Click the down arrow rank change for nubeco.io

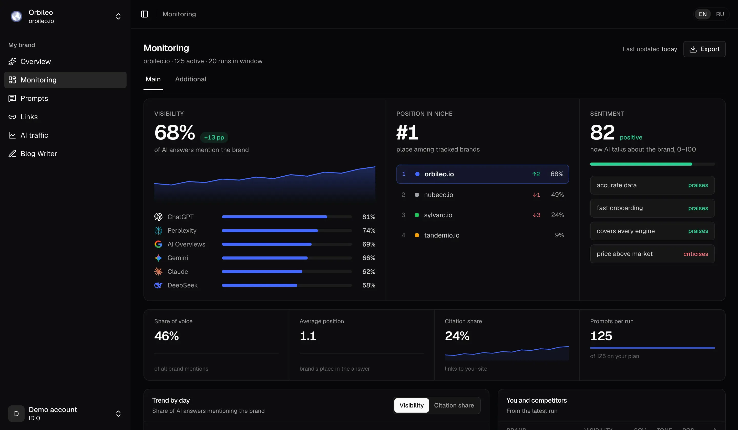536,195
